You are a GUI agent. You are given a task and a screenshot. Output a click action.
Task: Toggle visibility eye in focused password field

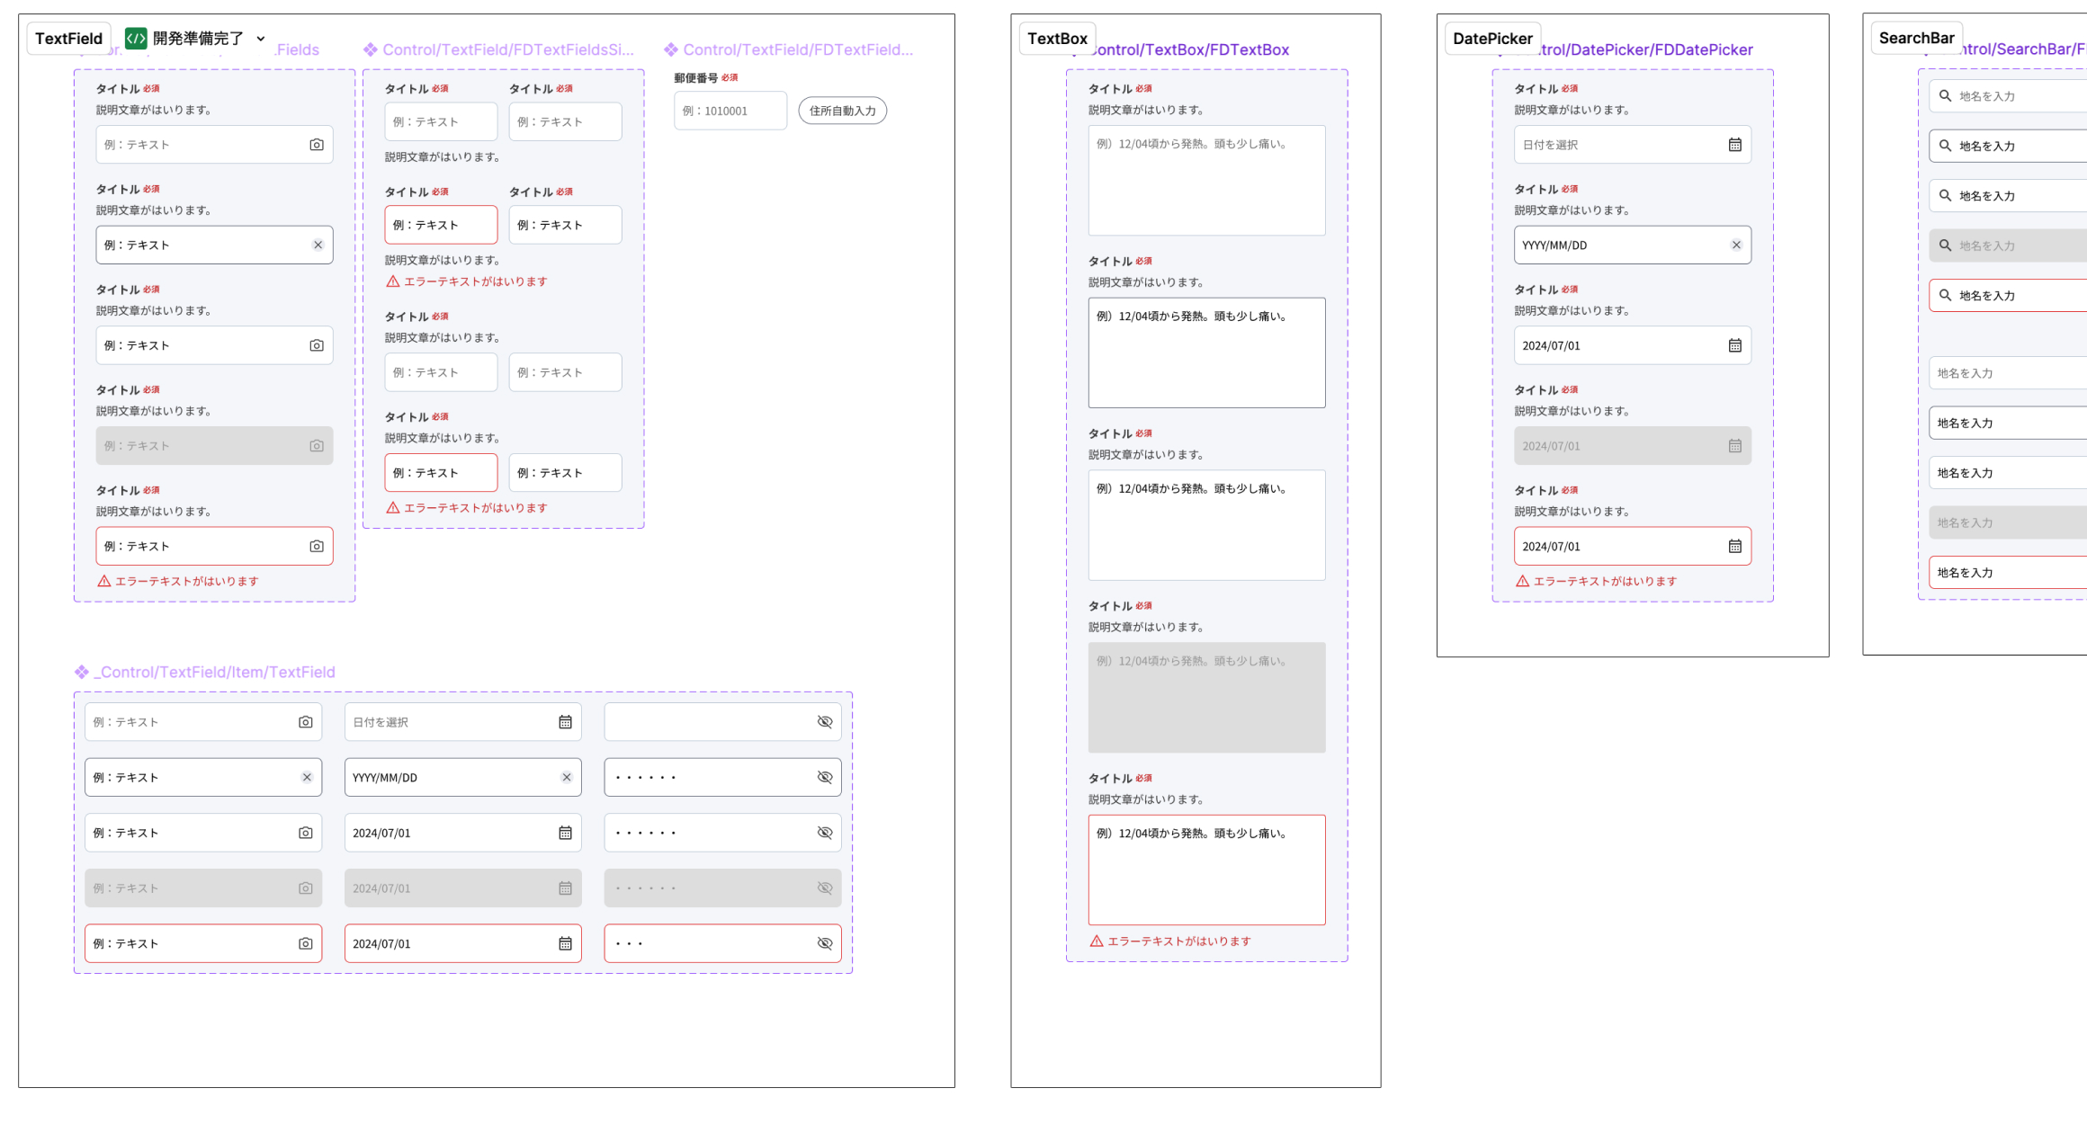[824, 777]
